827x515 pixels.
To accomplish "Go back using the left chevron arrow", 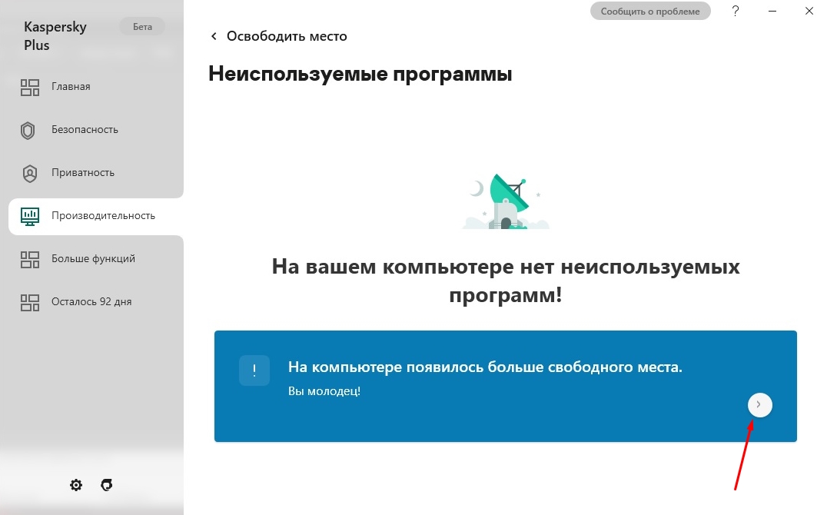I will [214, 36].
